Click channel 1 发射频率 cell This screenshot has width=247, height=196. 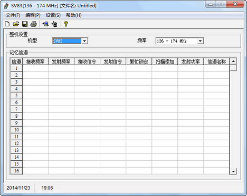[x=61, y=68]
